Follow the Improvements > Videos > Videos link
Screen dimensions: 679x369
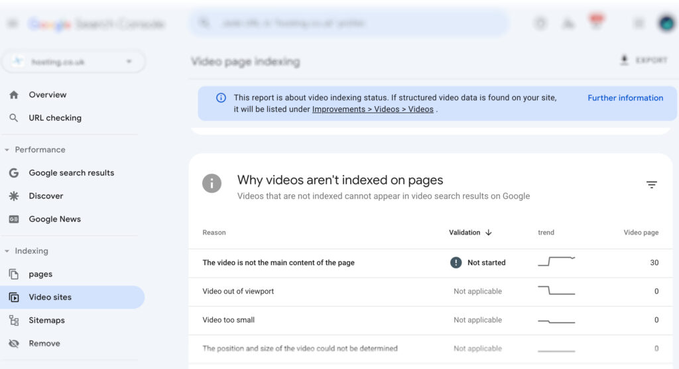point(373,109)
